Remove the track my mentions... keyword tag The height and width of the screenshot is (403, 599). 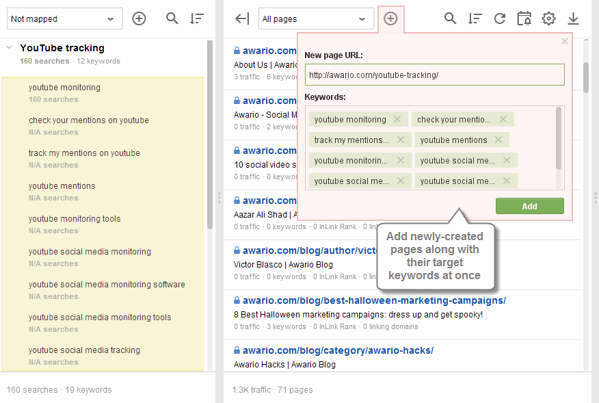click(x=400, y=140)
